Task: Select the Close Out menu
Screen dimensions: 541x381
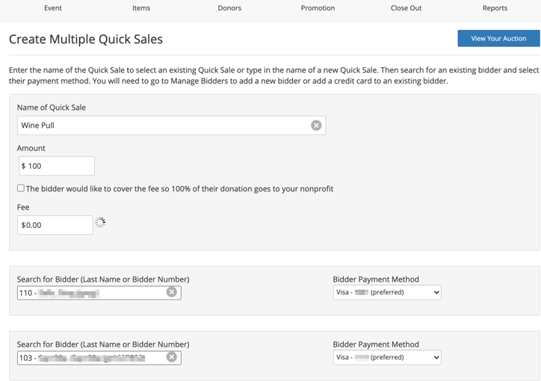Action: click(406, 8)
